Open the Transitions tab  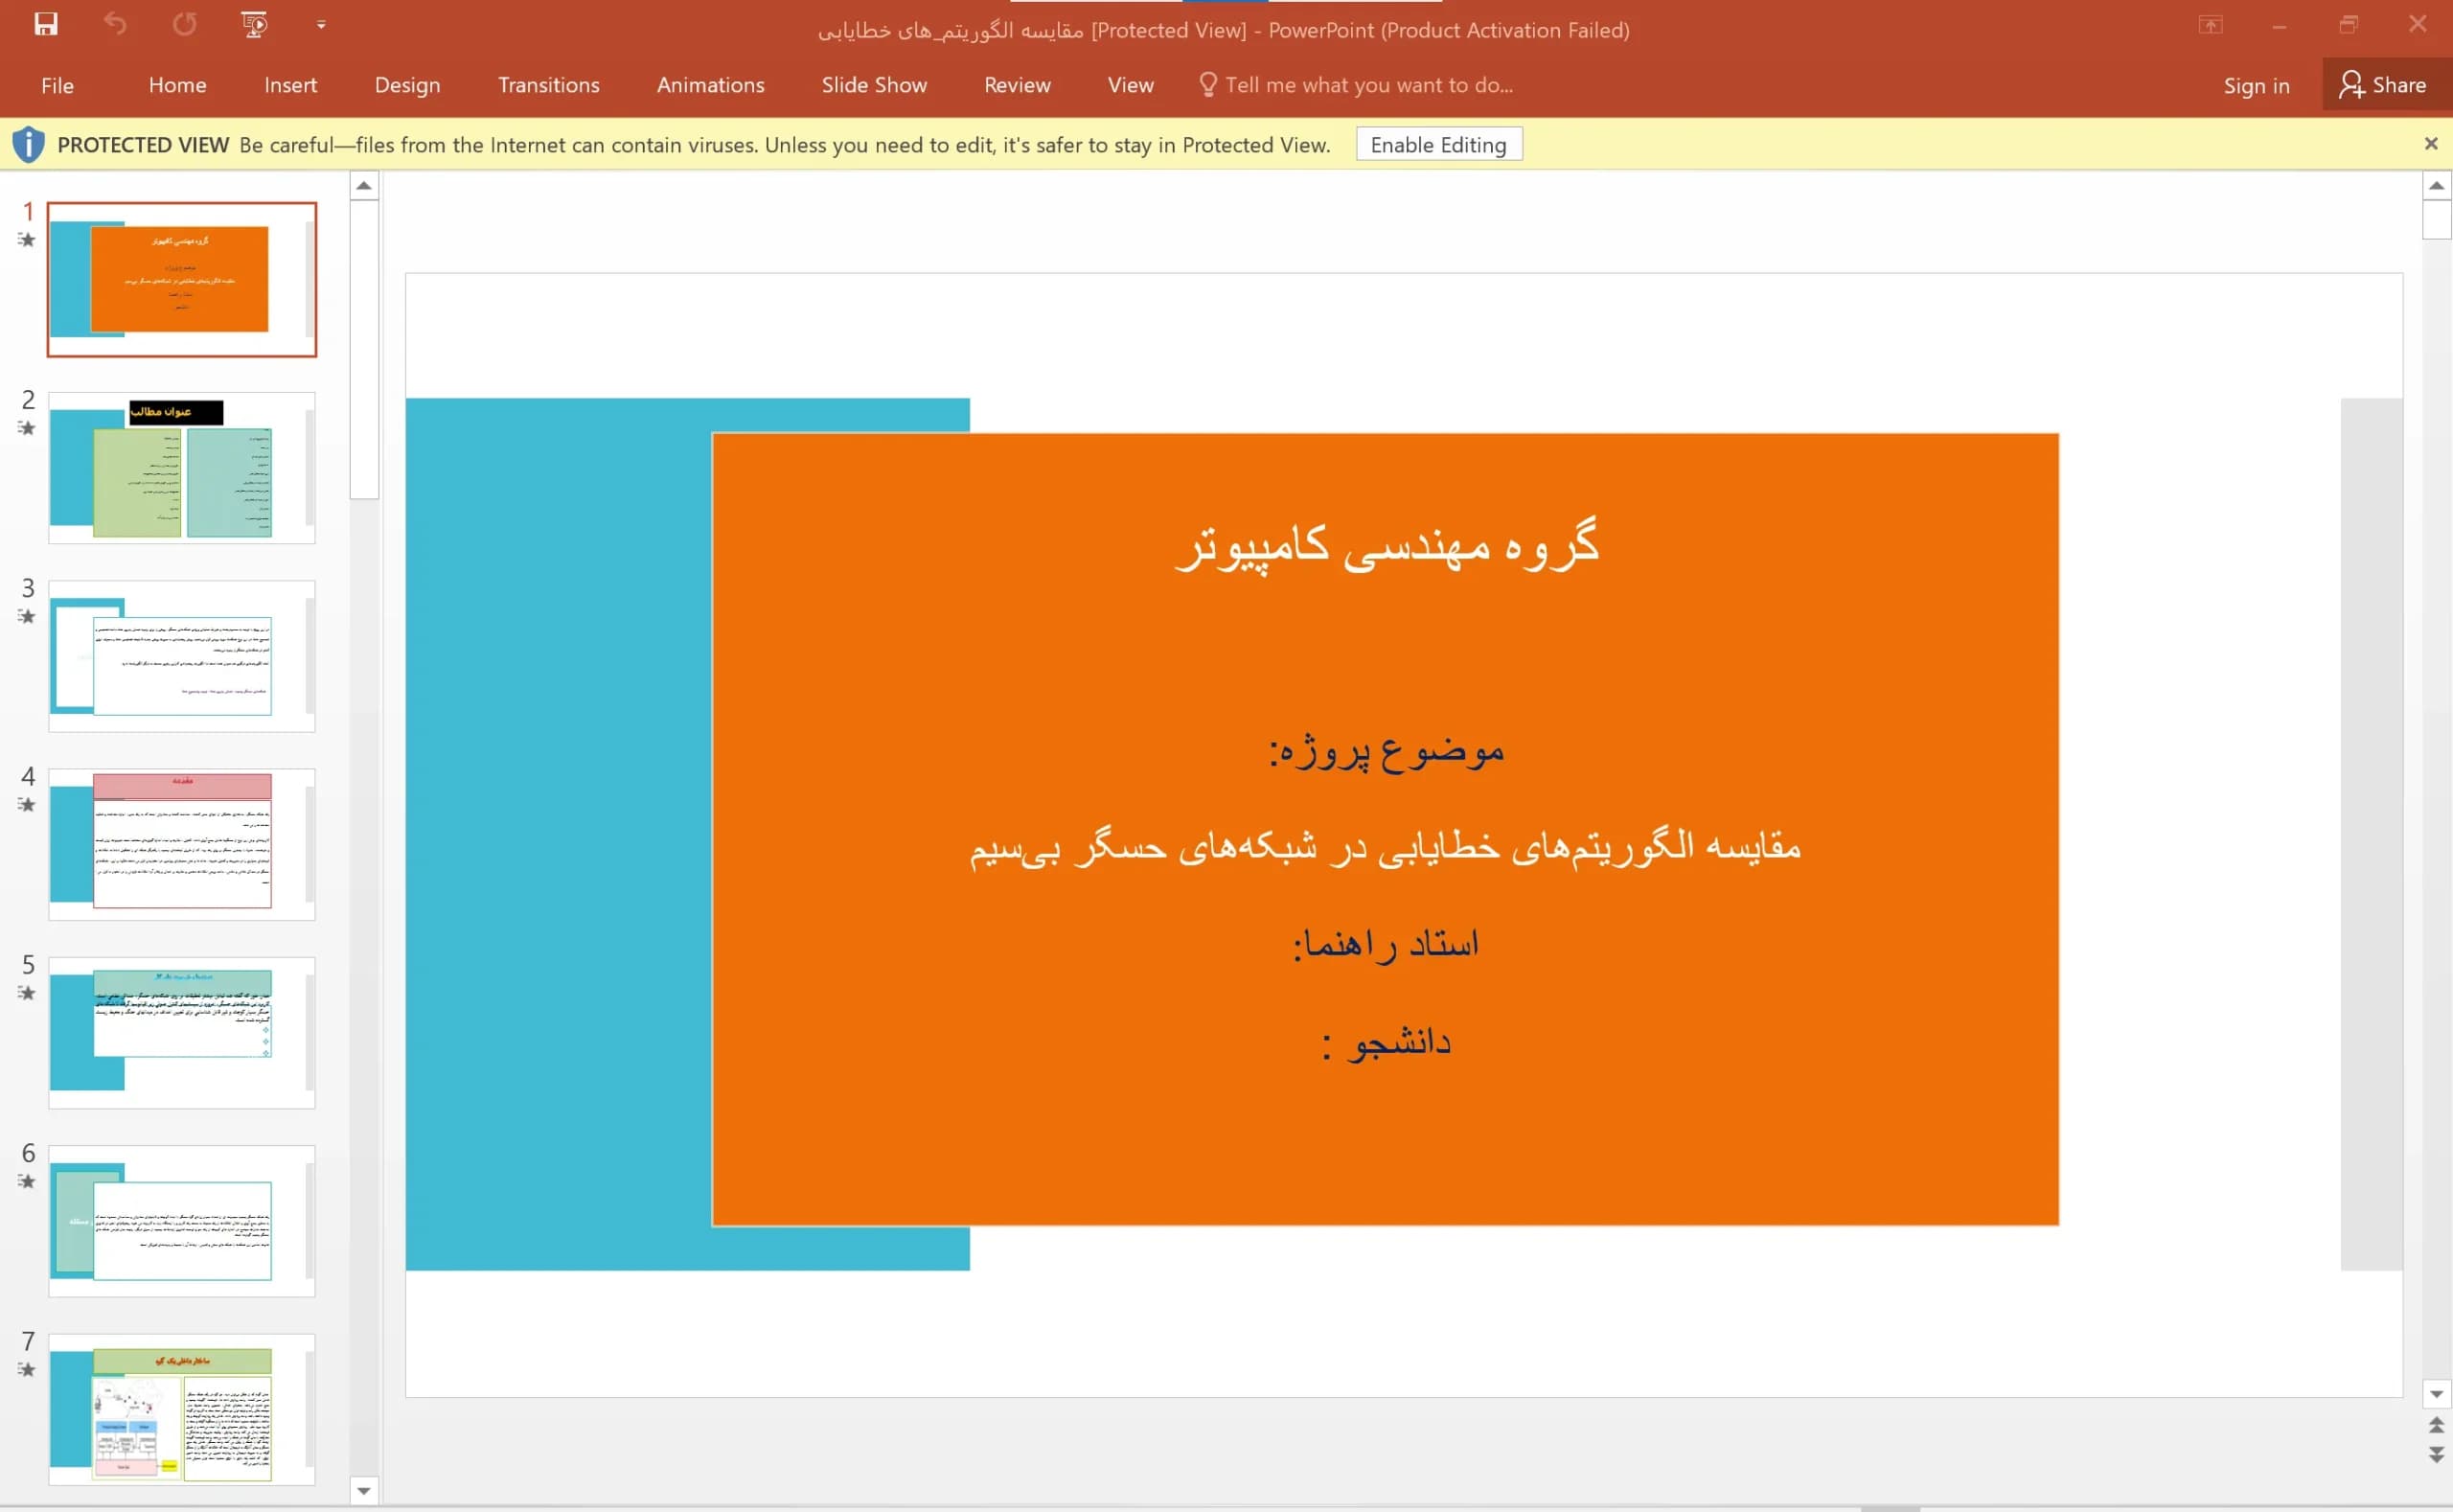click(x=548, y=85)
